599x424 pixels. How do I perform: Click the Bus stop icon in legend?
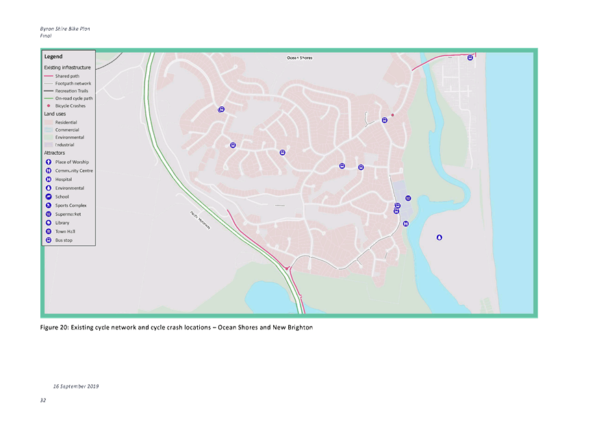click(x=49, y=240)
